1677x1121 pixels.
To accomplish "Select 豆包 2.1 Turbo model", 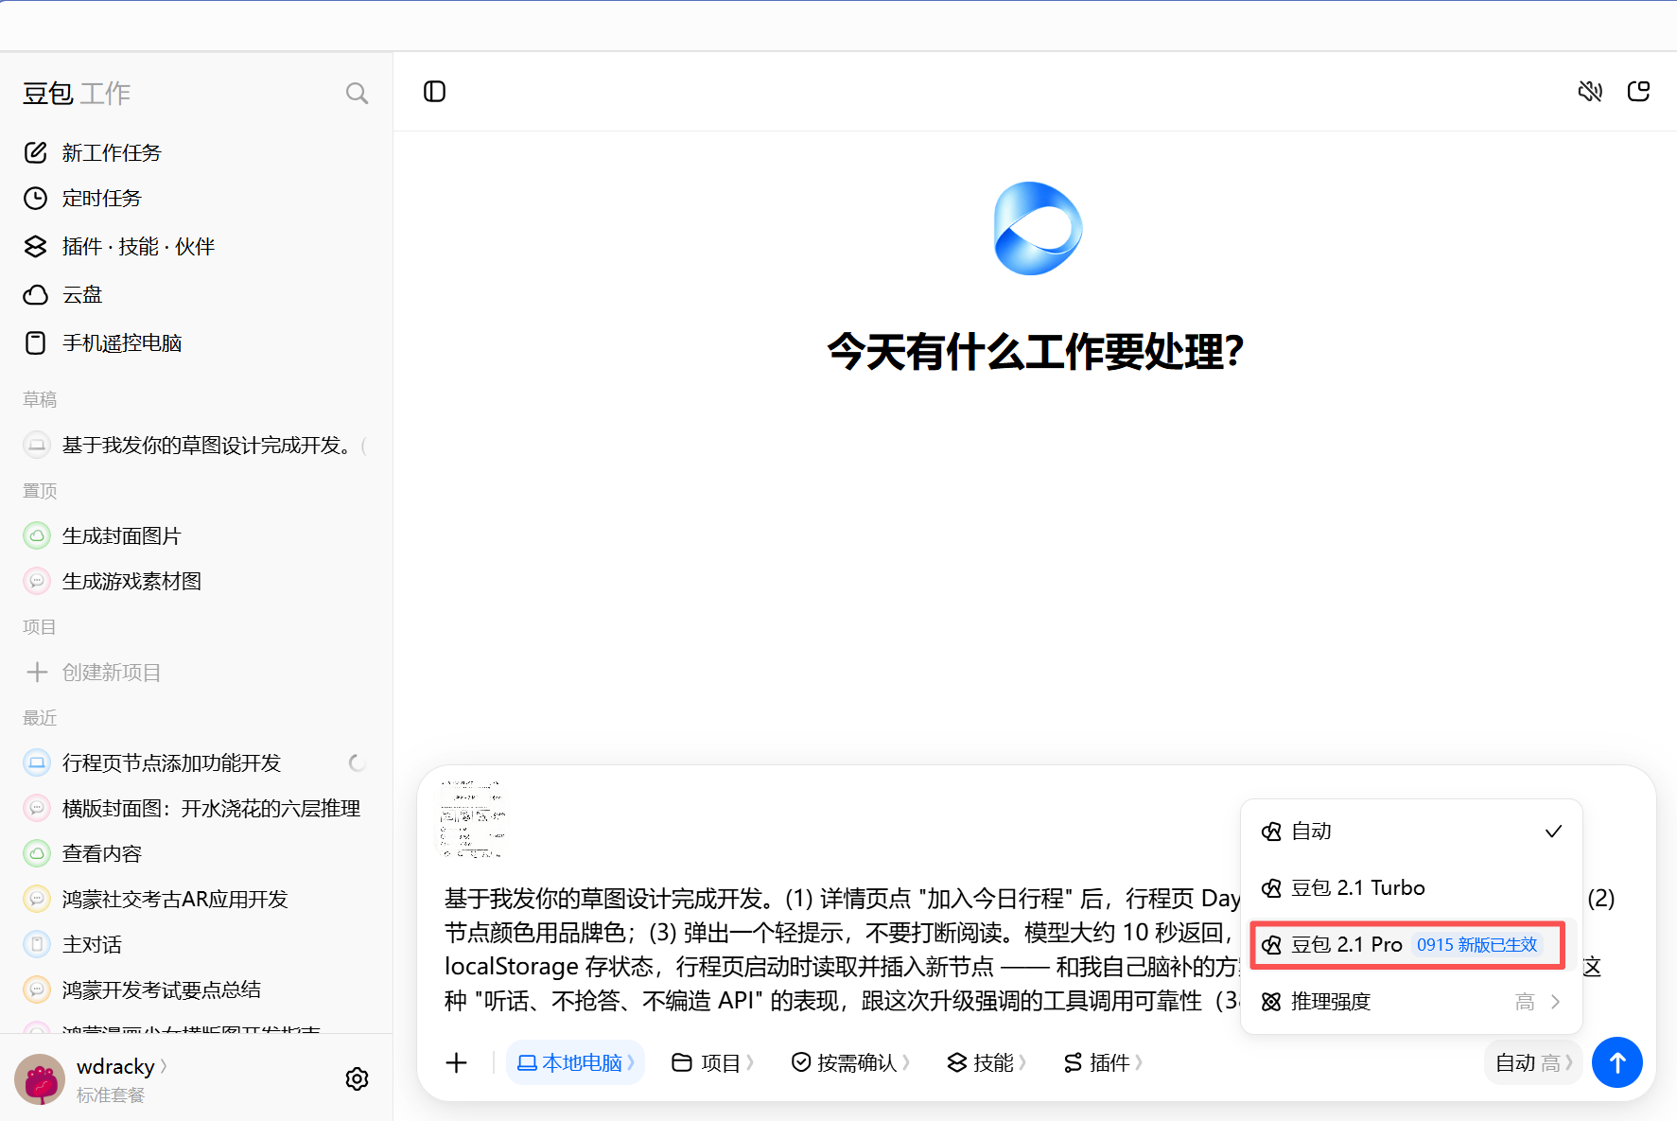I will 1411,888.
